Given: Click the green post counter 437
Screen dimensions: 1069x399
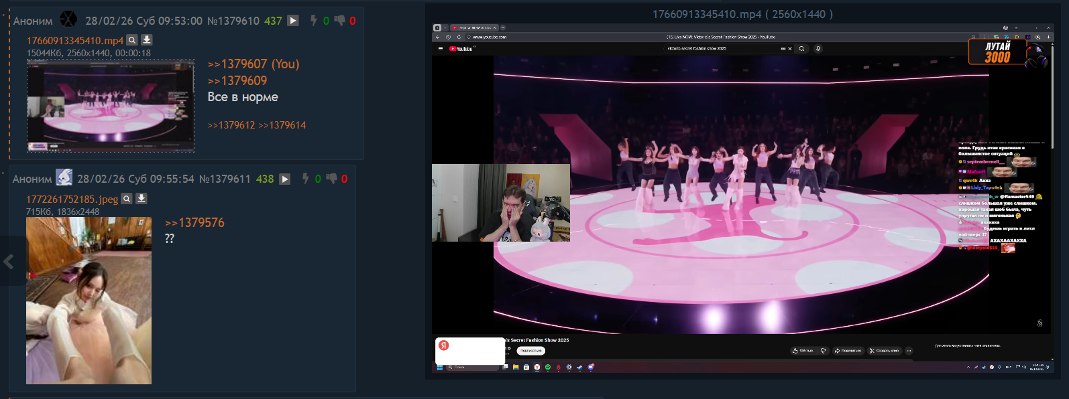Looking at the screenshot, I should (x=273, y=21).
